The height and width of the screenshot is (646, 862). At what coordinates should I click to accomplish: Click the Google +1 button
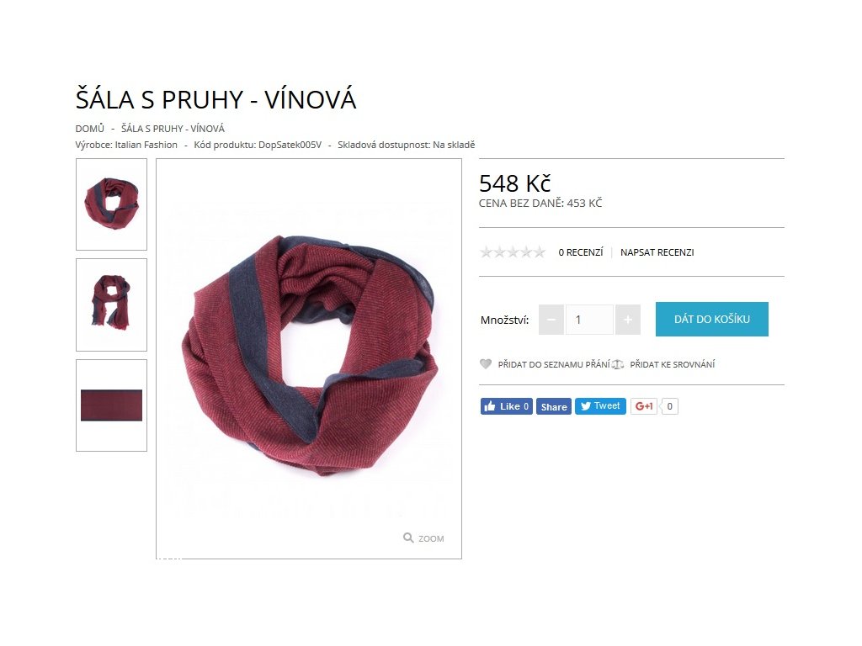click(x=644, y=406)
